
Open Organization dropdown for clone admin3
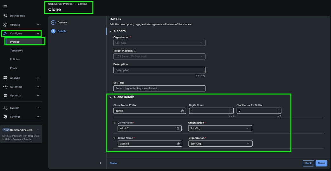coord(220,144)
